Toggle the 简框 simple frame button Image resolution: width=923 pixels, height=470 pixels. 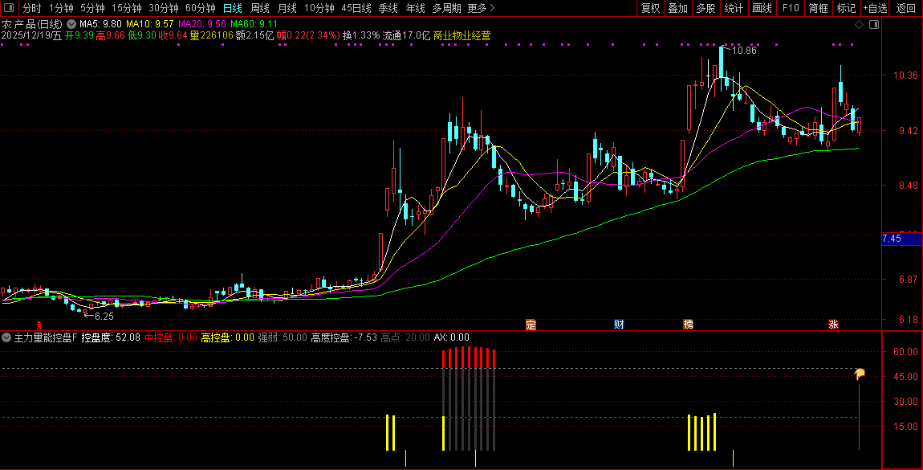[818, 8]
